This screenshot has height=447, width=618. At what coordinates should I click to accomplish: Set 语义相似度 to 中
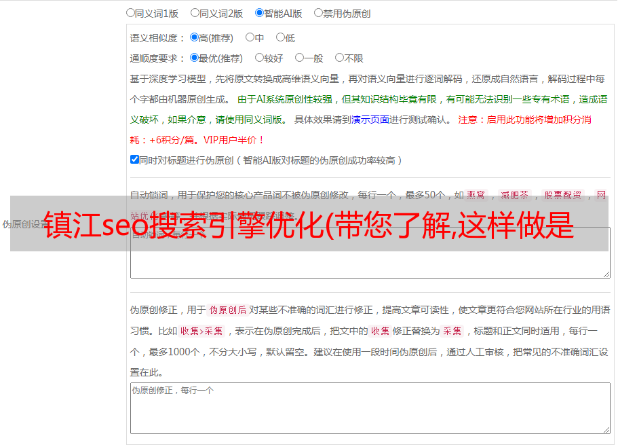(250, 37)
